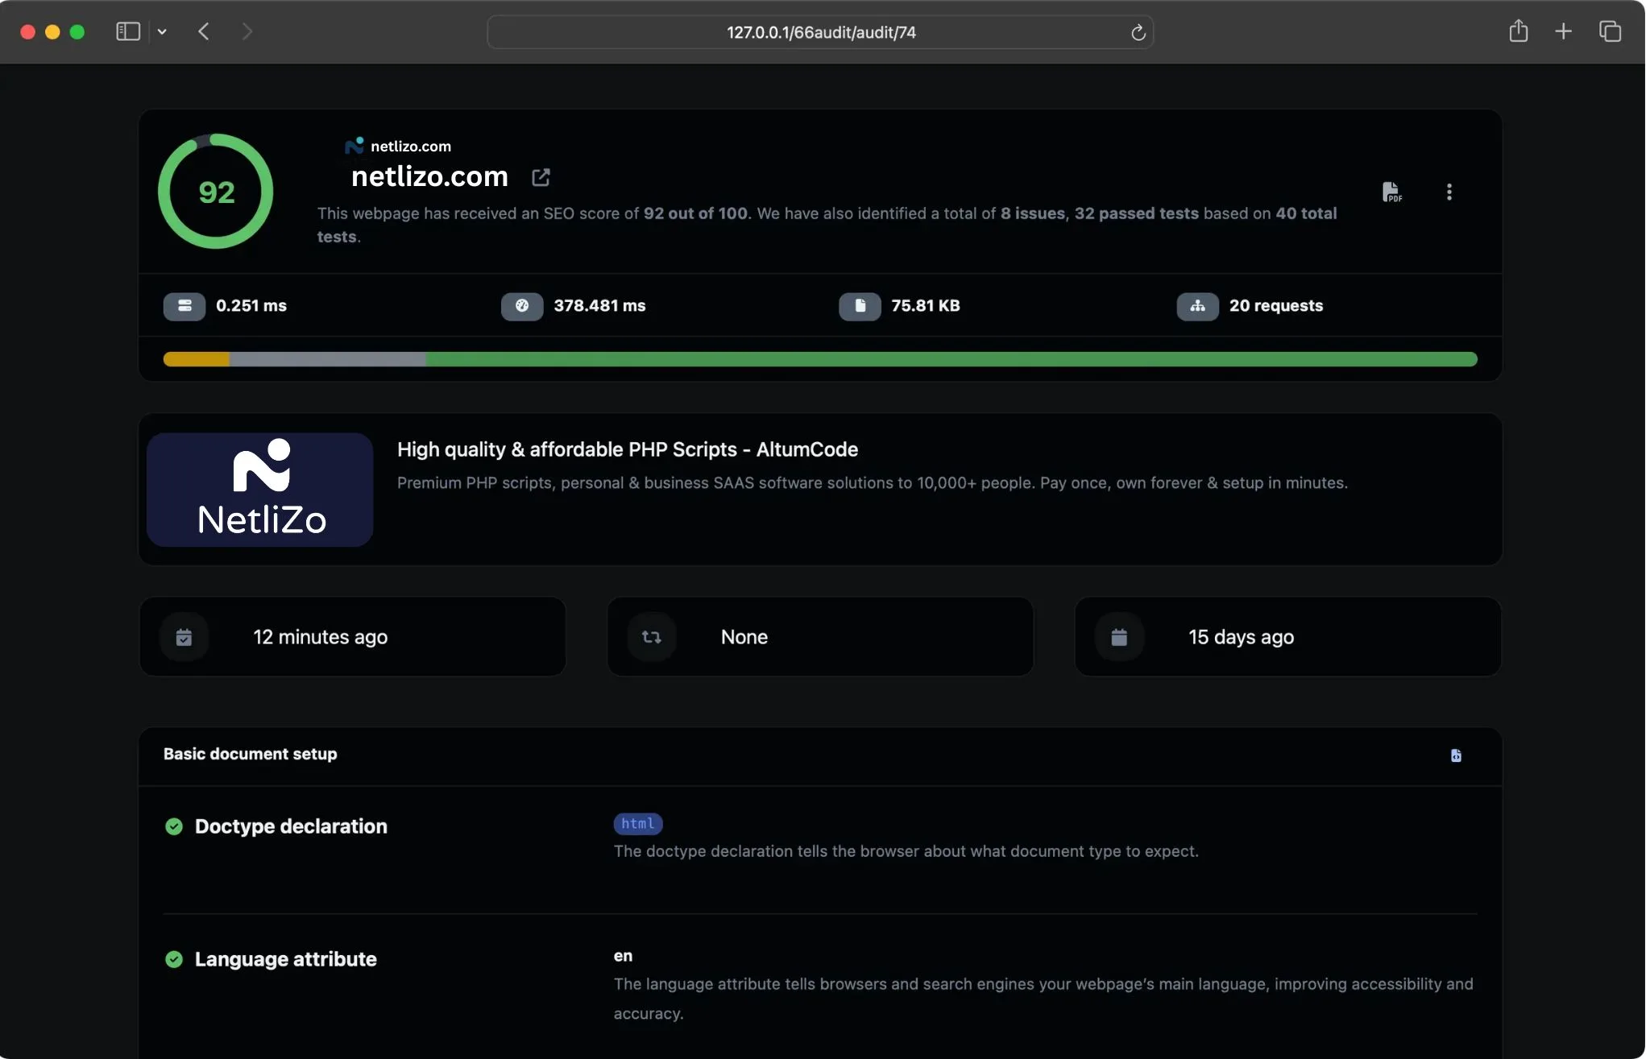This screenshot has width=1650, height=1059.
Task: Click the meta description starting 'Premium PHP scripts'
Action: (x=873, y=483)
